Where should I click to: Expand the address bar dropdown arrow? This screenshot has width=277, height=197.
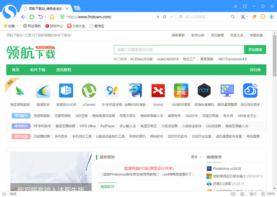[x=171, y=17]
